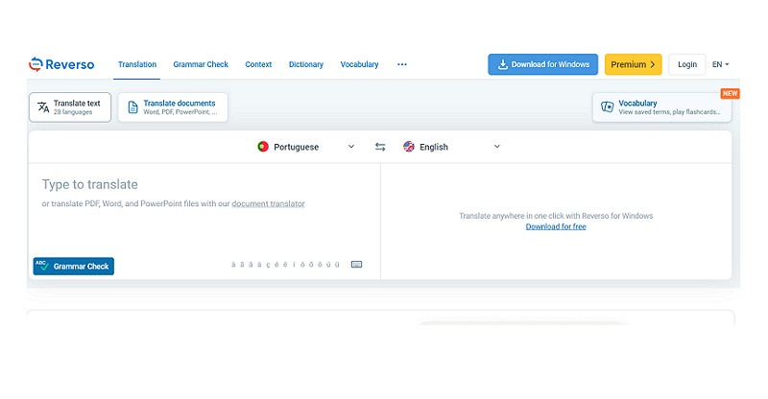The height and width of the screenshot is (399, 768).
Task: Click the Grammar Check button below input
Action: click(x=74, y=266)
